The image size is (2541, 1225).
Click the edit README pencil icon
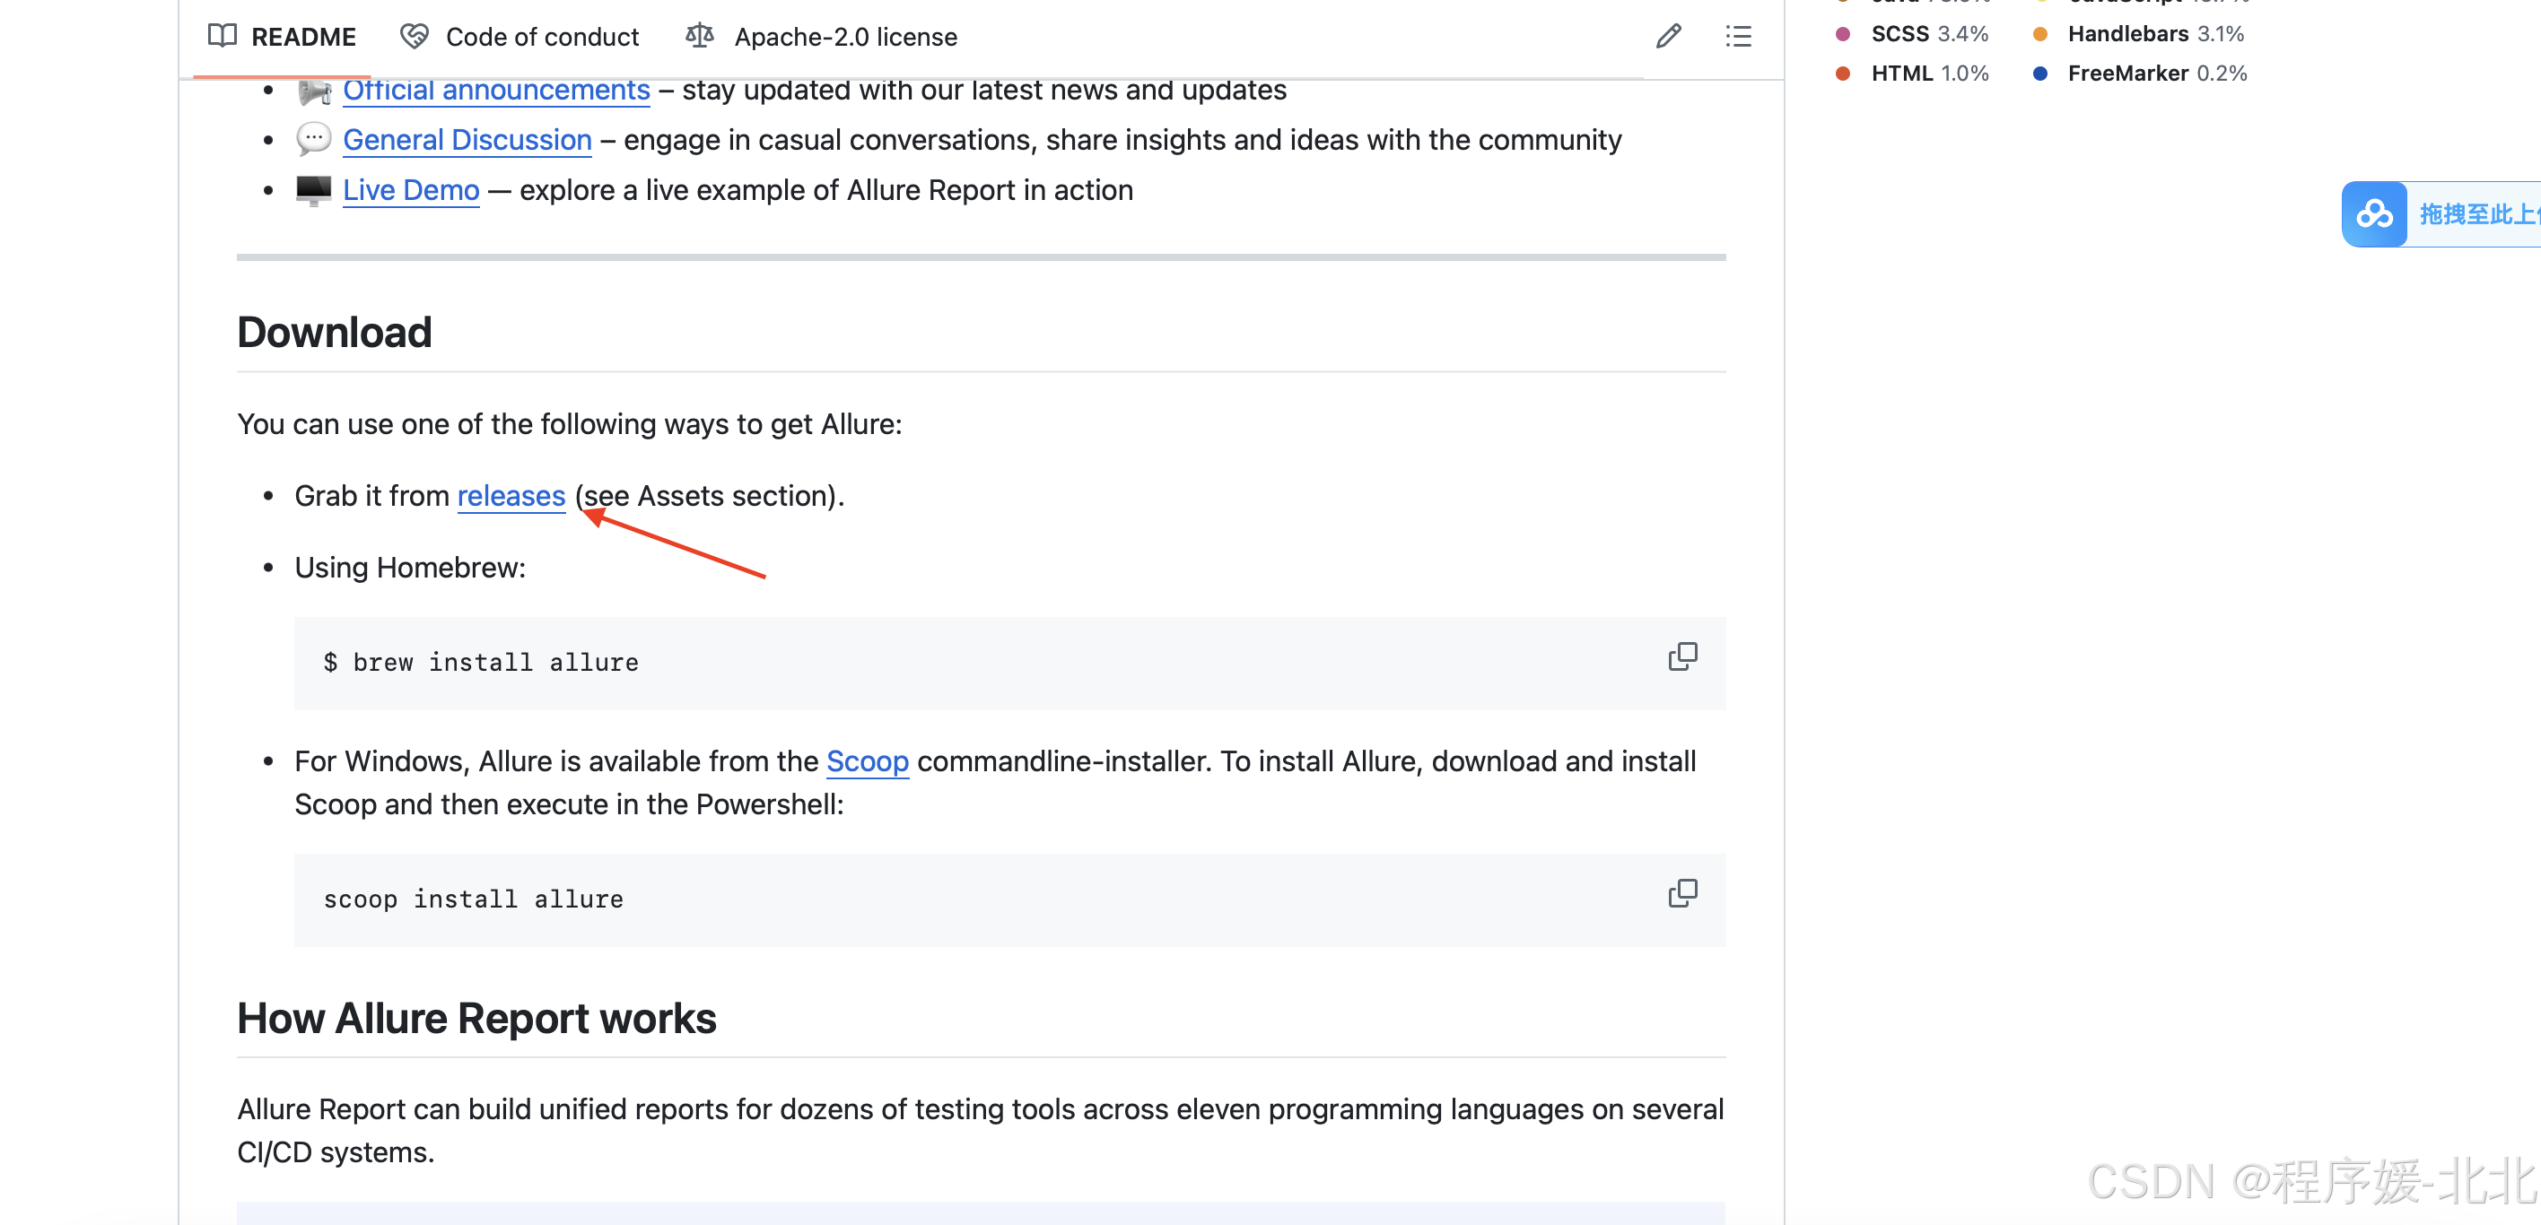1668,38
